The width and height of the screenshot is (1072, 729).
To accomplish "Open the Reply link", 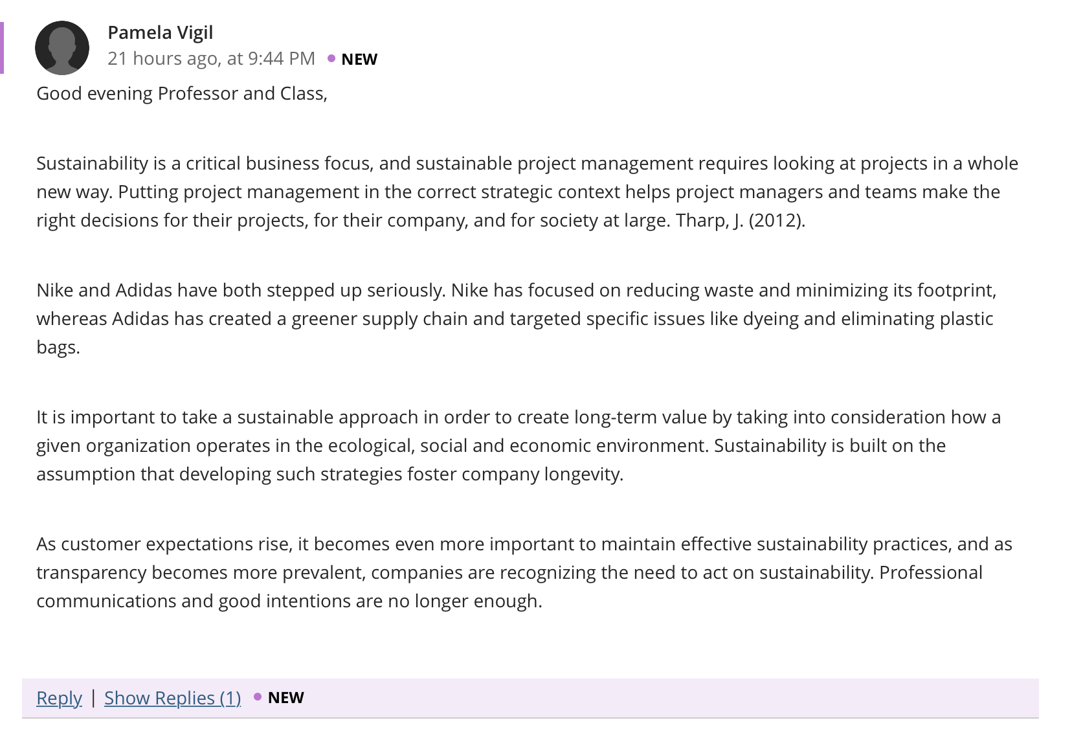I will (x=59, y=698).
